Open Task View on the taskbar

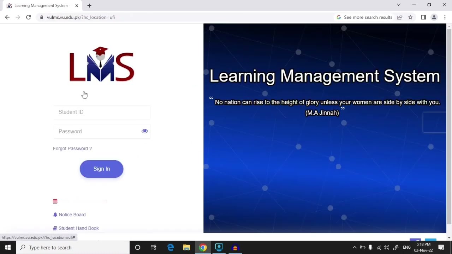154,248
